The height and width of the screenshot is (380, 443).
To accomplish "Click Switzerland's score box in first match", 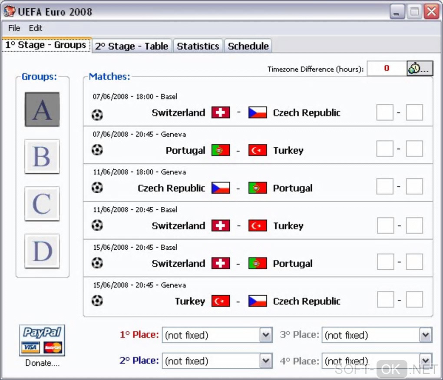I will tap(385, 112).
